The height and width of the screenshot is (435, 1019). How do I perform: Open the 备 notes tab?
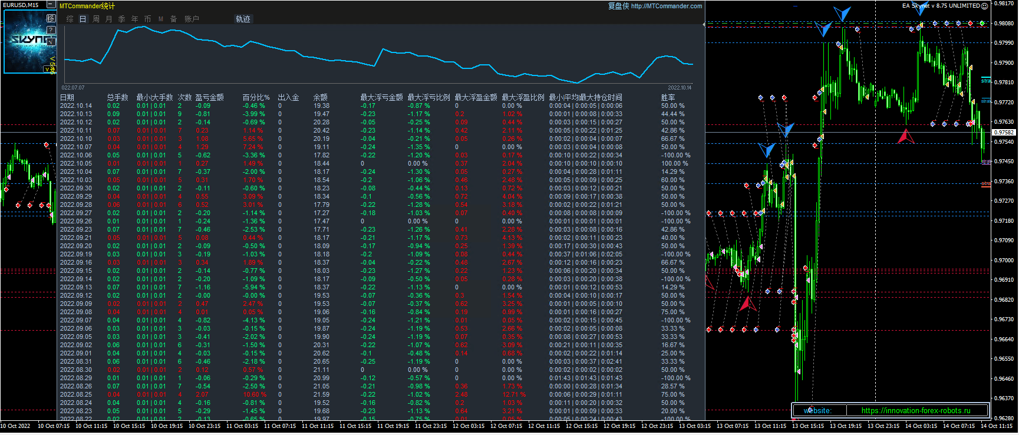coord(174,19)
